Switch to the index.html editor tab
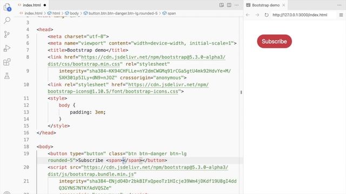The height and width of the screenshot is (194, 346). click(32, 5)
